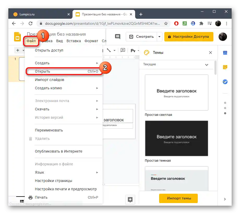Open a new browser tab
This screenshot has width=240, height=214.
[141, 14]
